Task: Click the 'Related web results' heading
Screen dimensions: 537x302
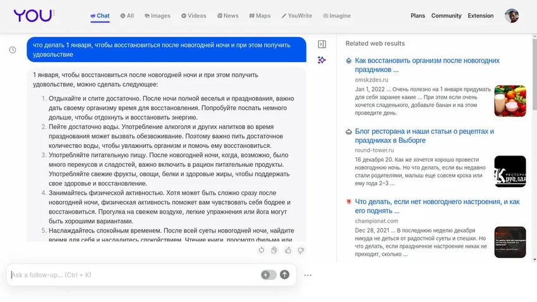Action: [375, 44]
